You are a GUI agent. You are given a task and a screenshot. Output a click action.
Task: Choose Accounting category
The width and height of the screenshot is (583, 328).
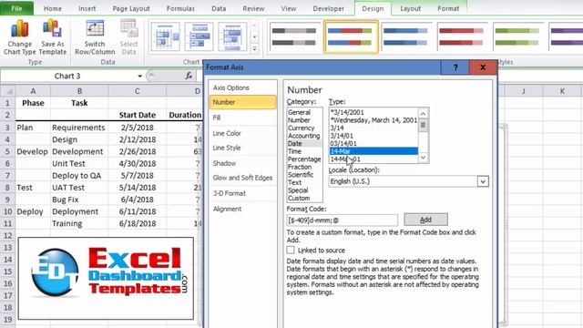[303, 136]
